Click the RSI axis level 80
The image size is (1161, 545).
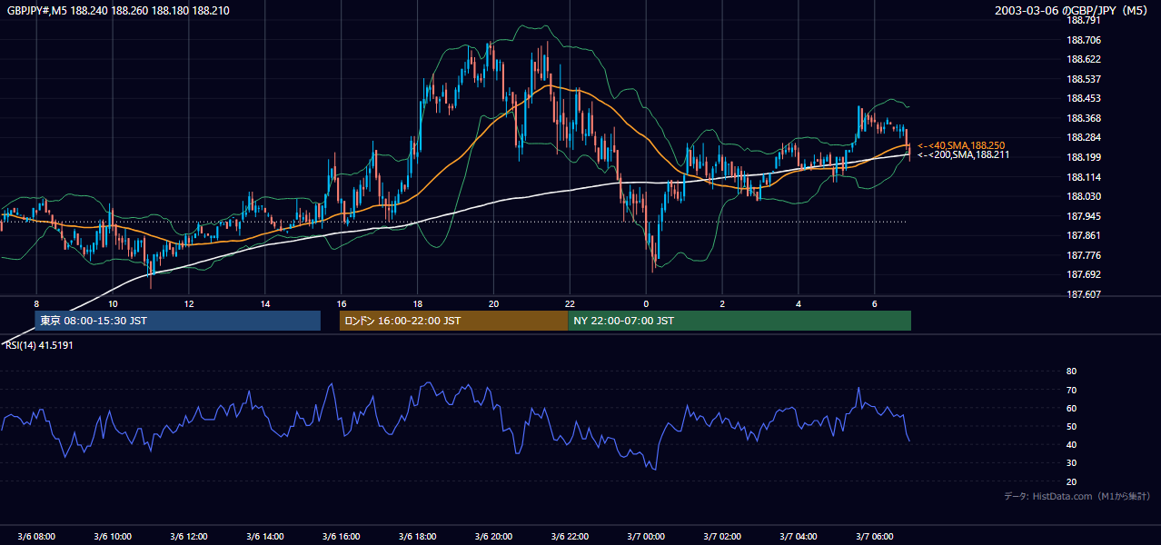click(1071, 372)
